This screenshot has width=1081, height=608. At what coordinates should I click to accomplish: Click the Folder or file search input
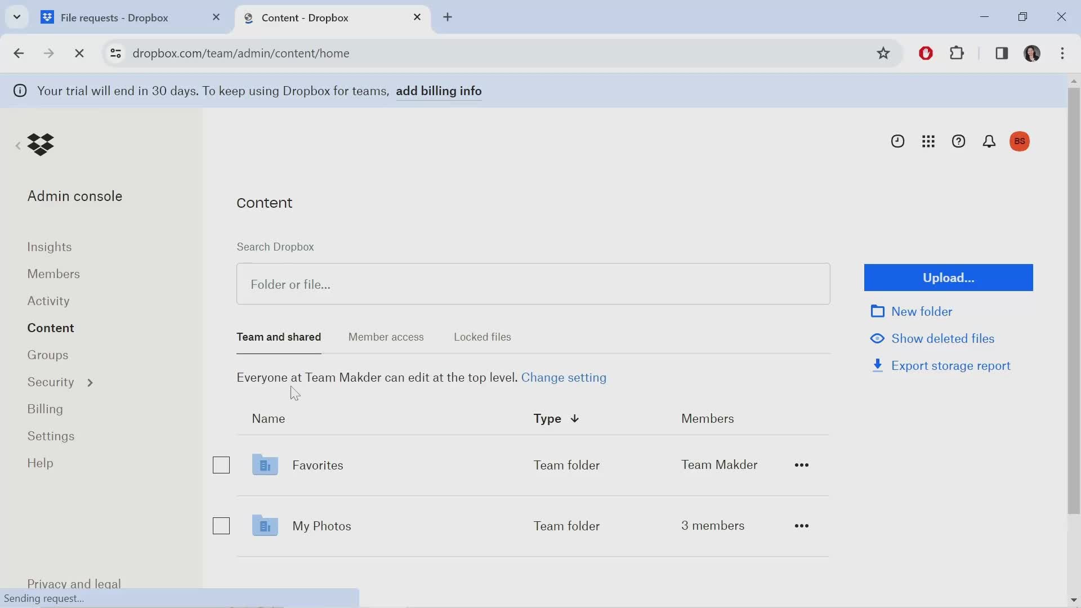[533, 284]
